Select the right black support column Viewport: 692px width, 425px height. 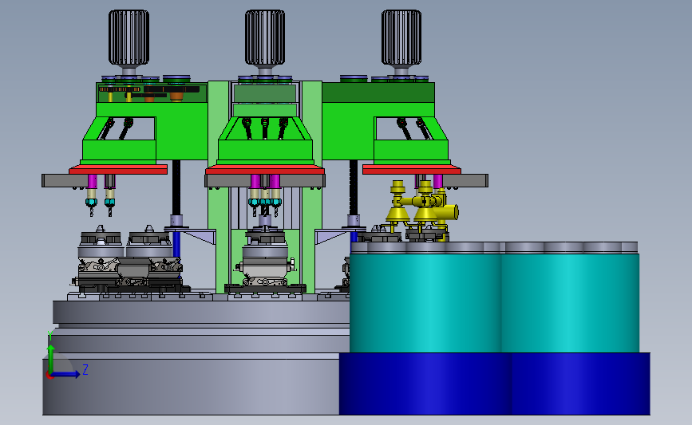pos(354,187)
